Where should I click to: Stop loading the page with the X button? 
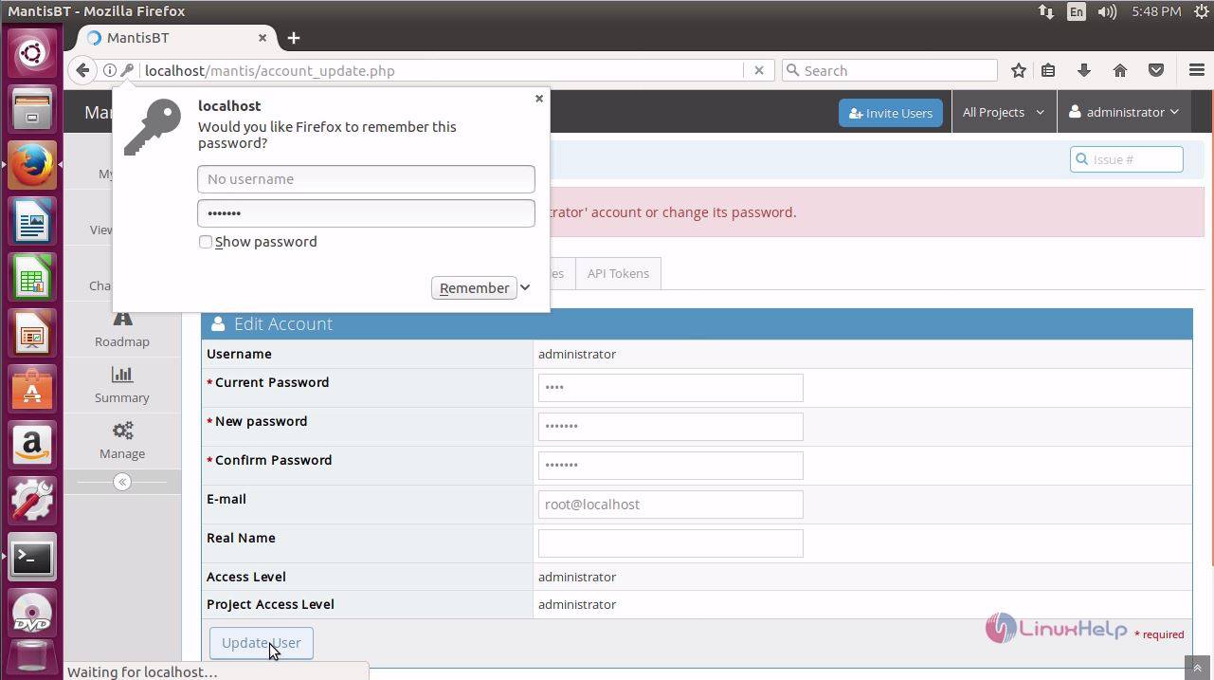[758, 70]
